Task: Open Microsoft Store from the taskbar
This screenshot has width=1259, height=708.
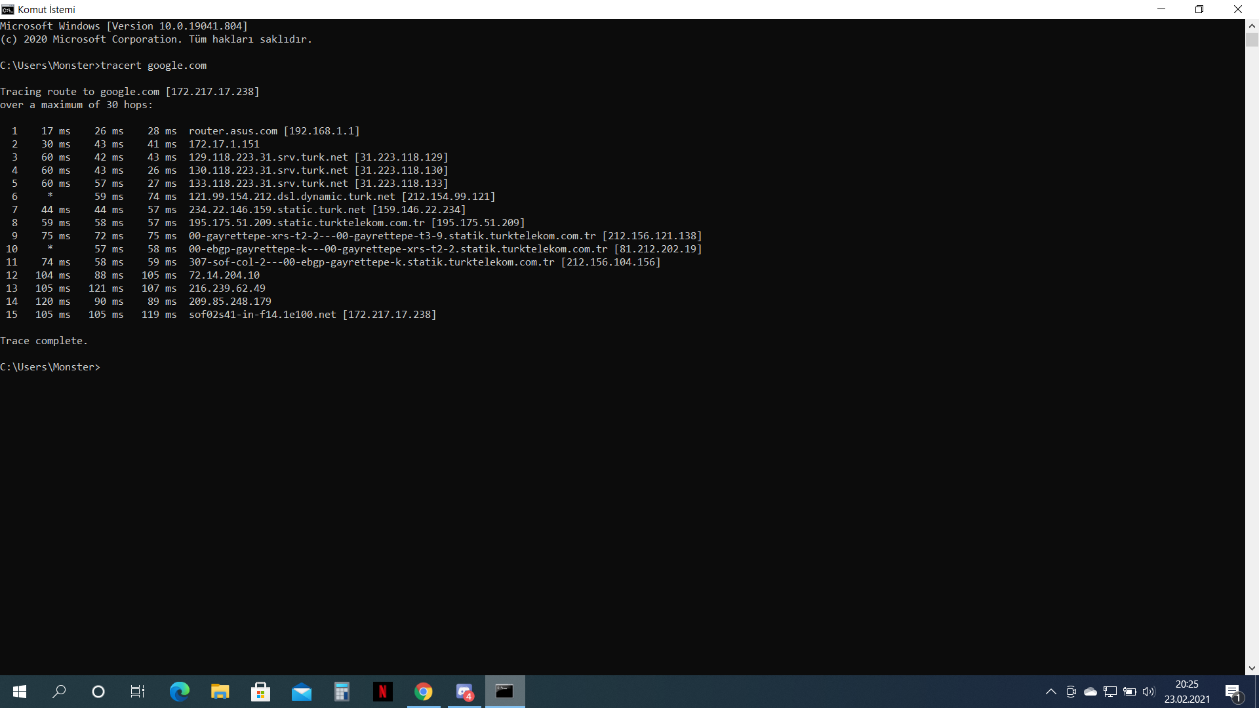Action: [260, 692]
